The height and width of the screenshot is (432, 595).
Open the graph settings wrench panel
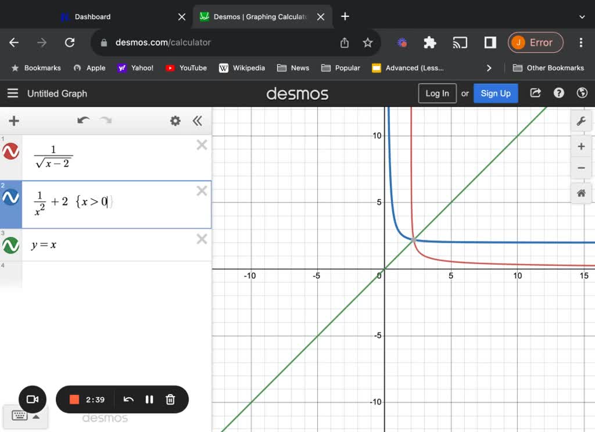[x=581, y=121]
